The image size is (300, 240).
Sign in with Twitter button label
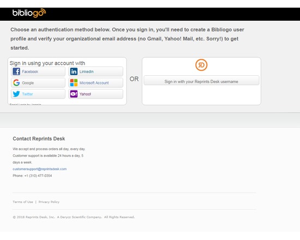(27, 94)
